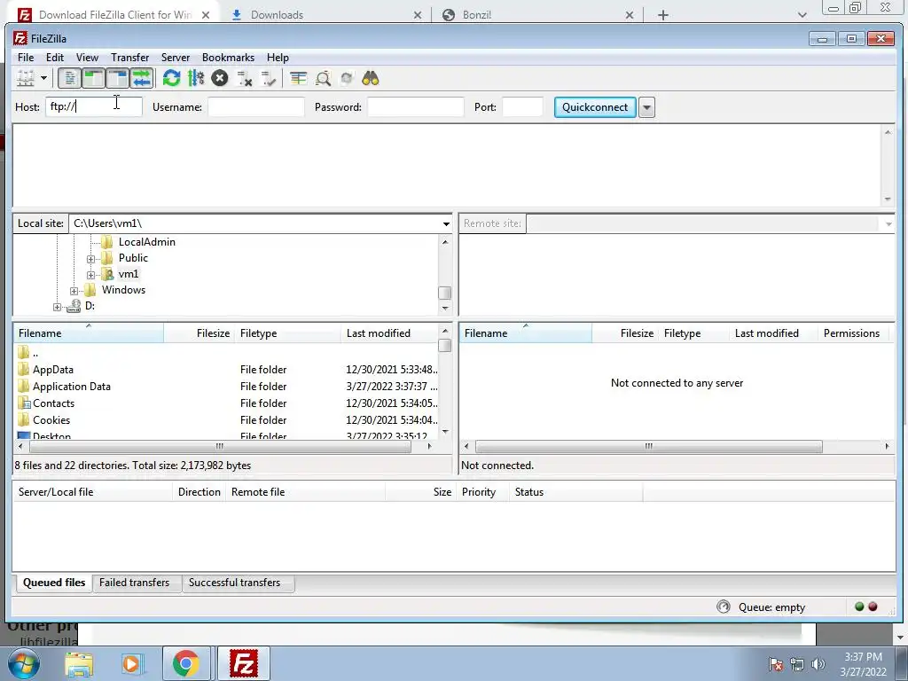908x681 pixels.
Task: Open the View menu
Action: click(x=88, y=58)
